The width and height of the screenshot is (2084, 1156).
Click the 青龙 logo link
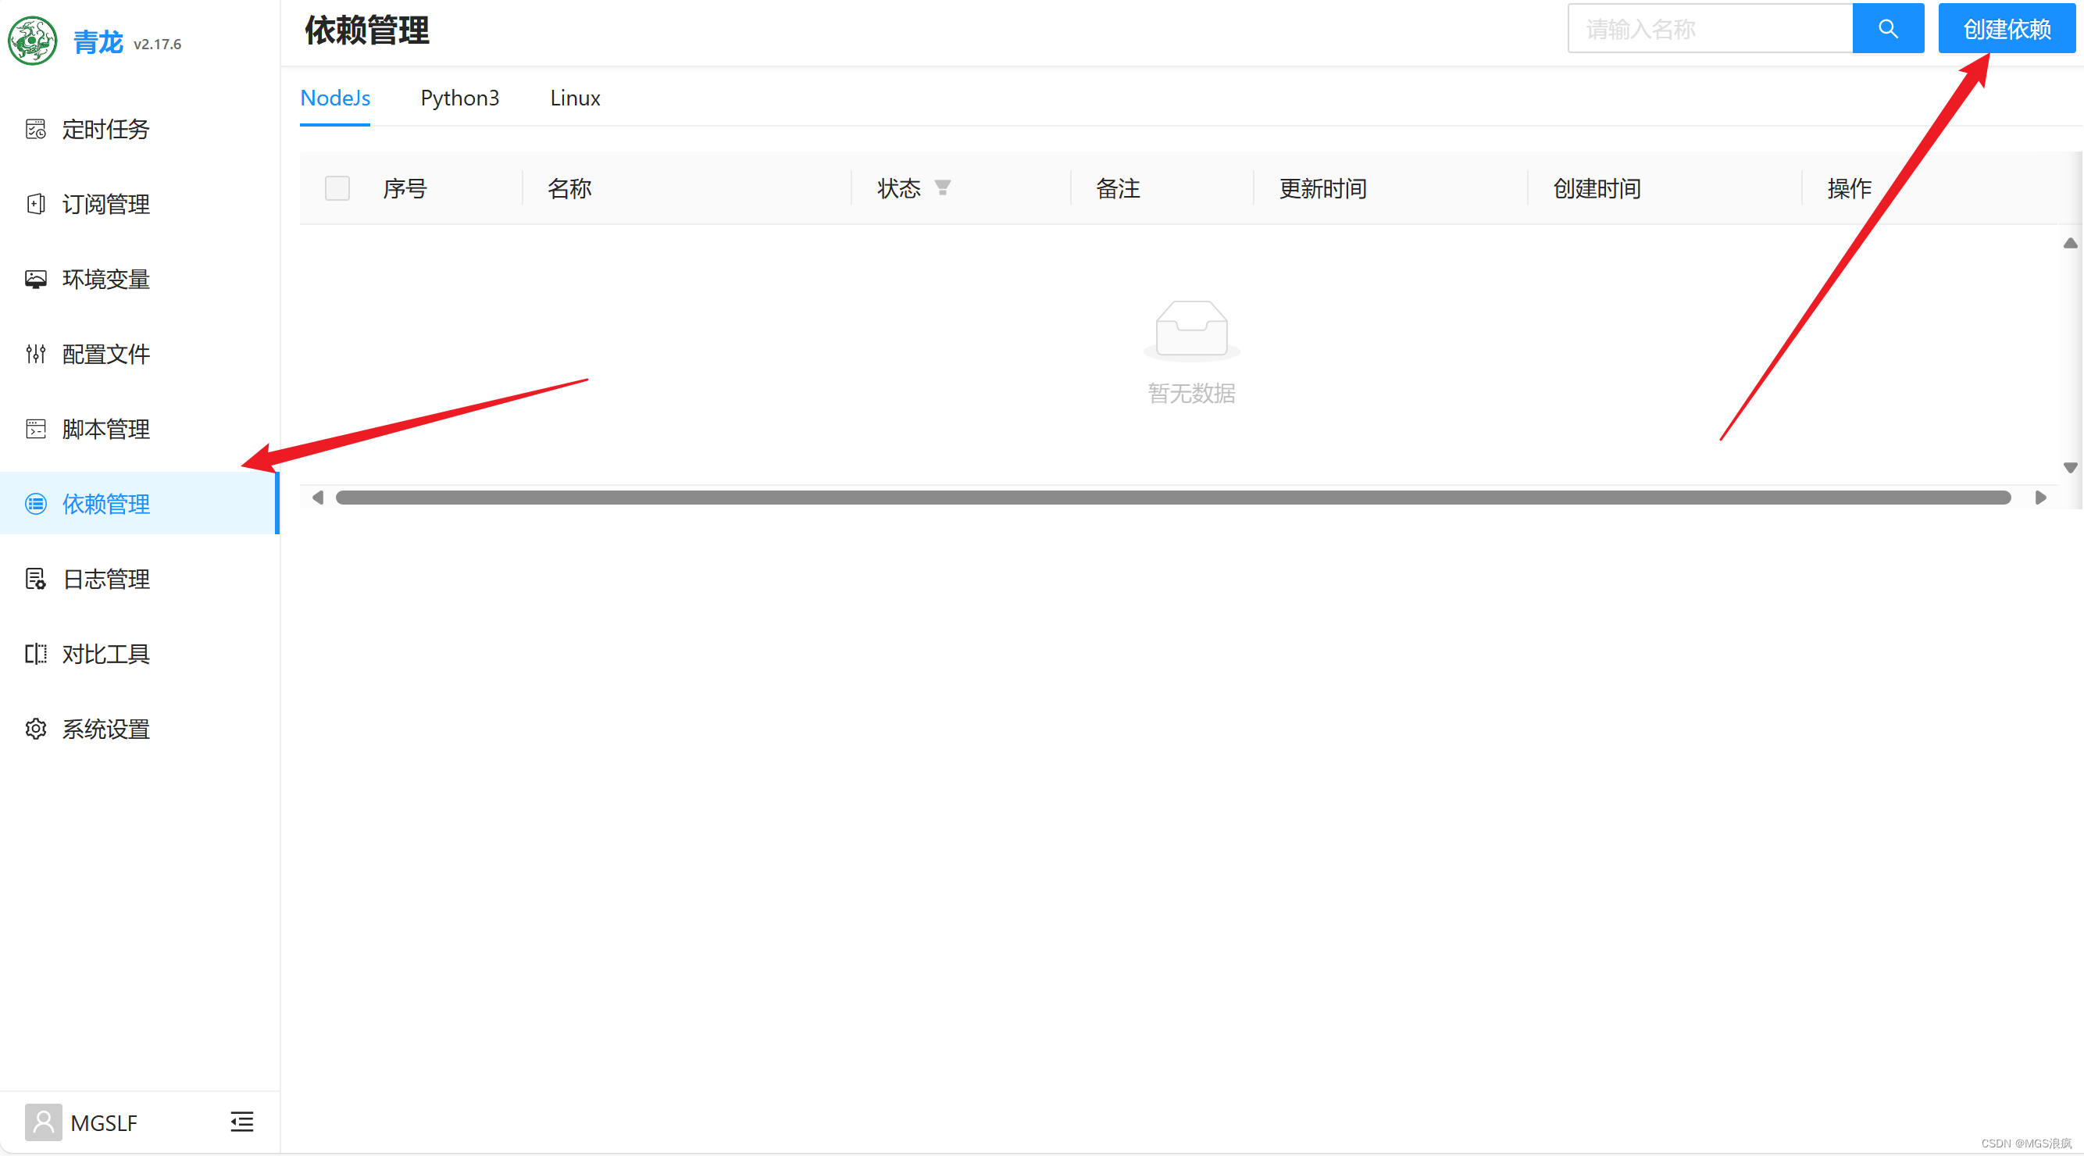[x=32, y=41]
